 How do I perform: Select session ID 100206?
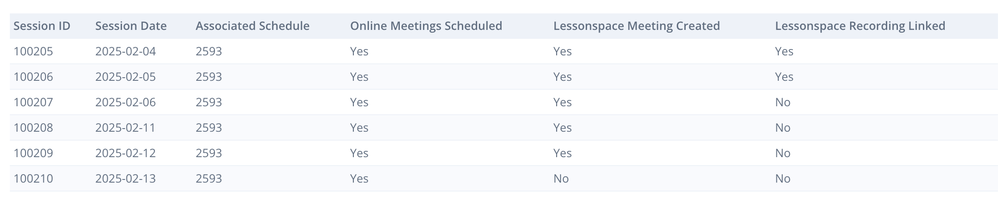tap(34, 77)
